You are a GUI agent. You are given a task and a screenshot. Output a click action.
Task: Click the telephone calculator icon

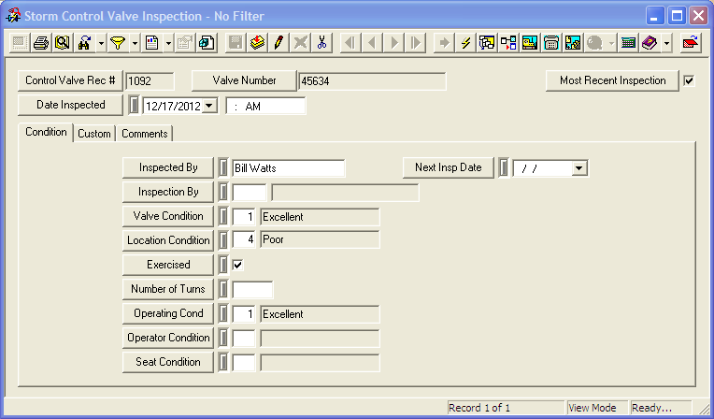(x=551, y=43)
